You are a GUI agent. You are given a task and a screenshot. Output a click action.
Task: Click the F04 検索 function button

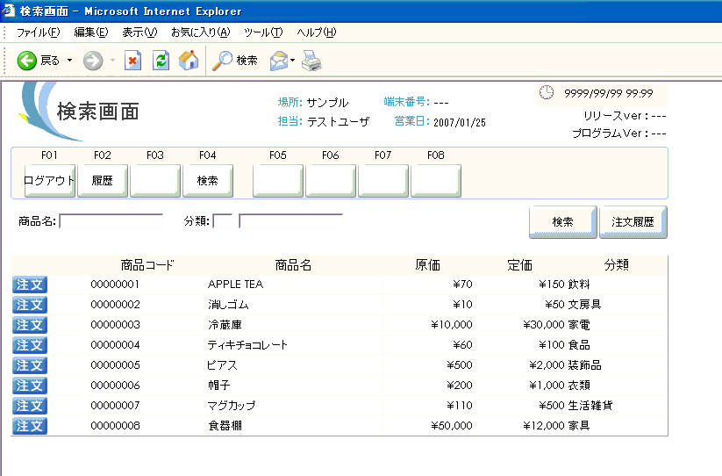208,181
